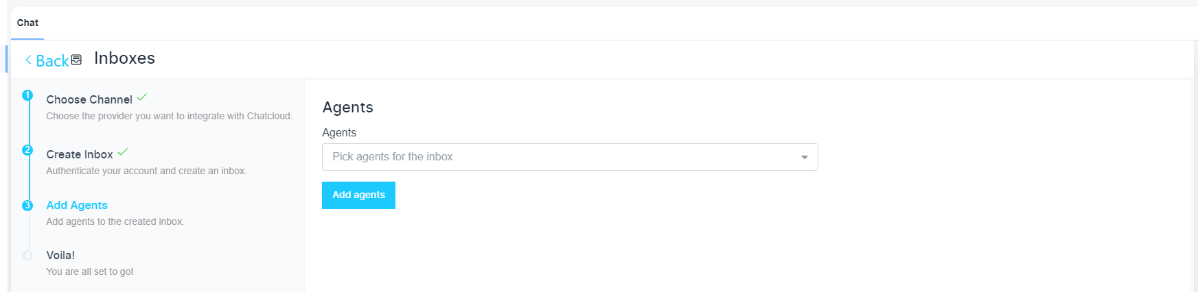Click the faded step 4 circle icon

27,256
